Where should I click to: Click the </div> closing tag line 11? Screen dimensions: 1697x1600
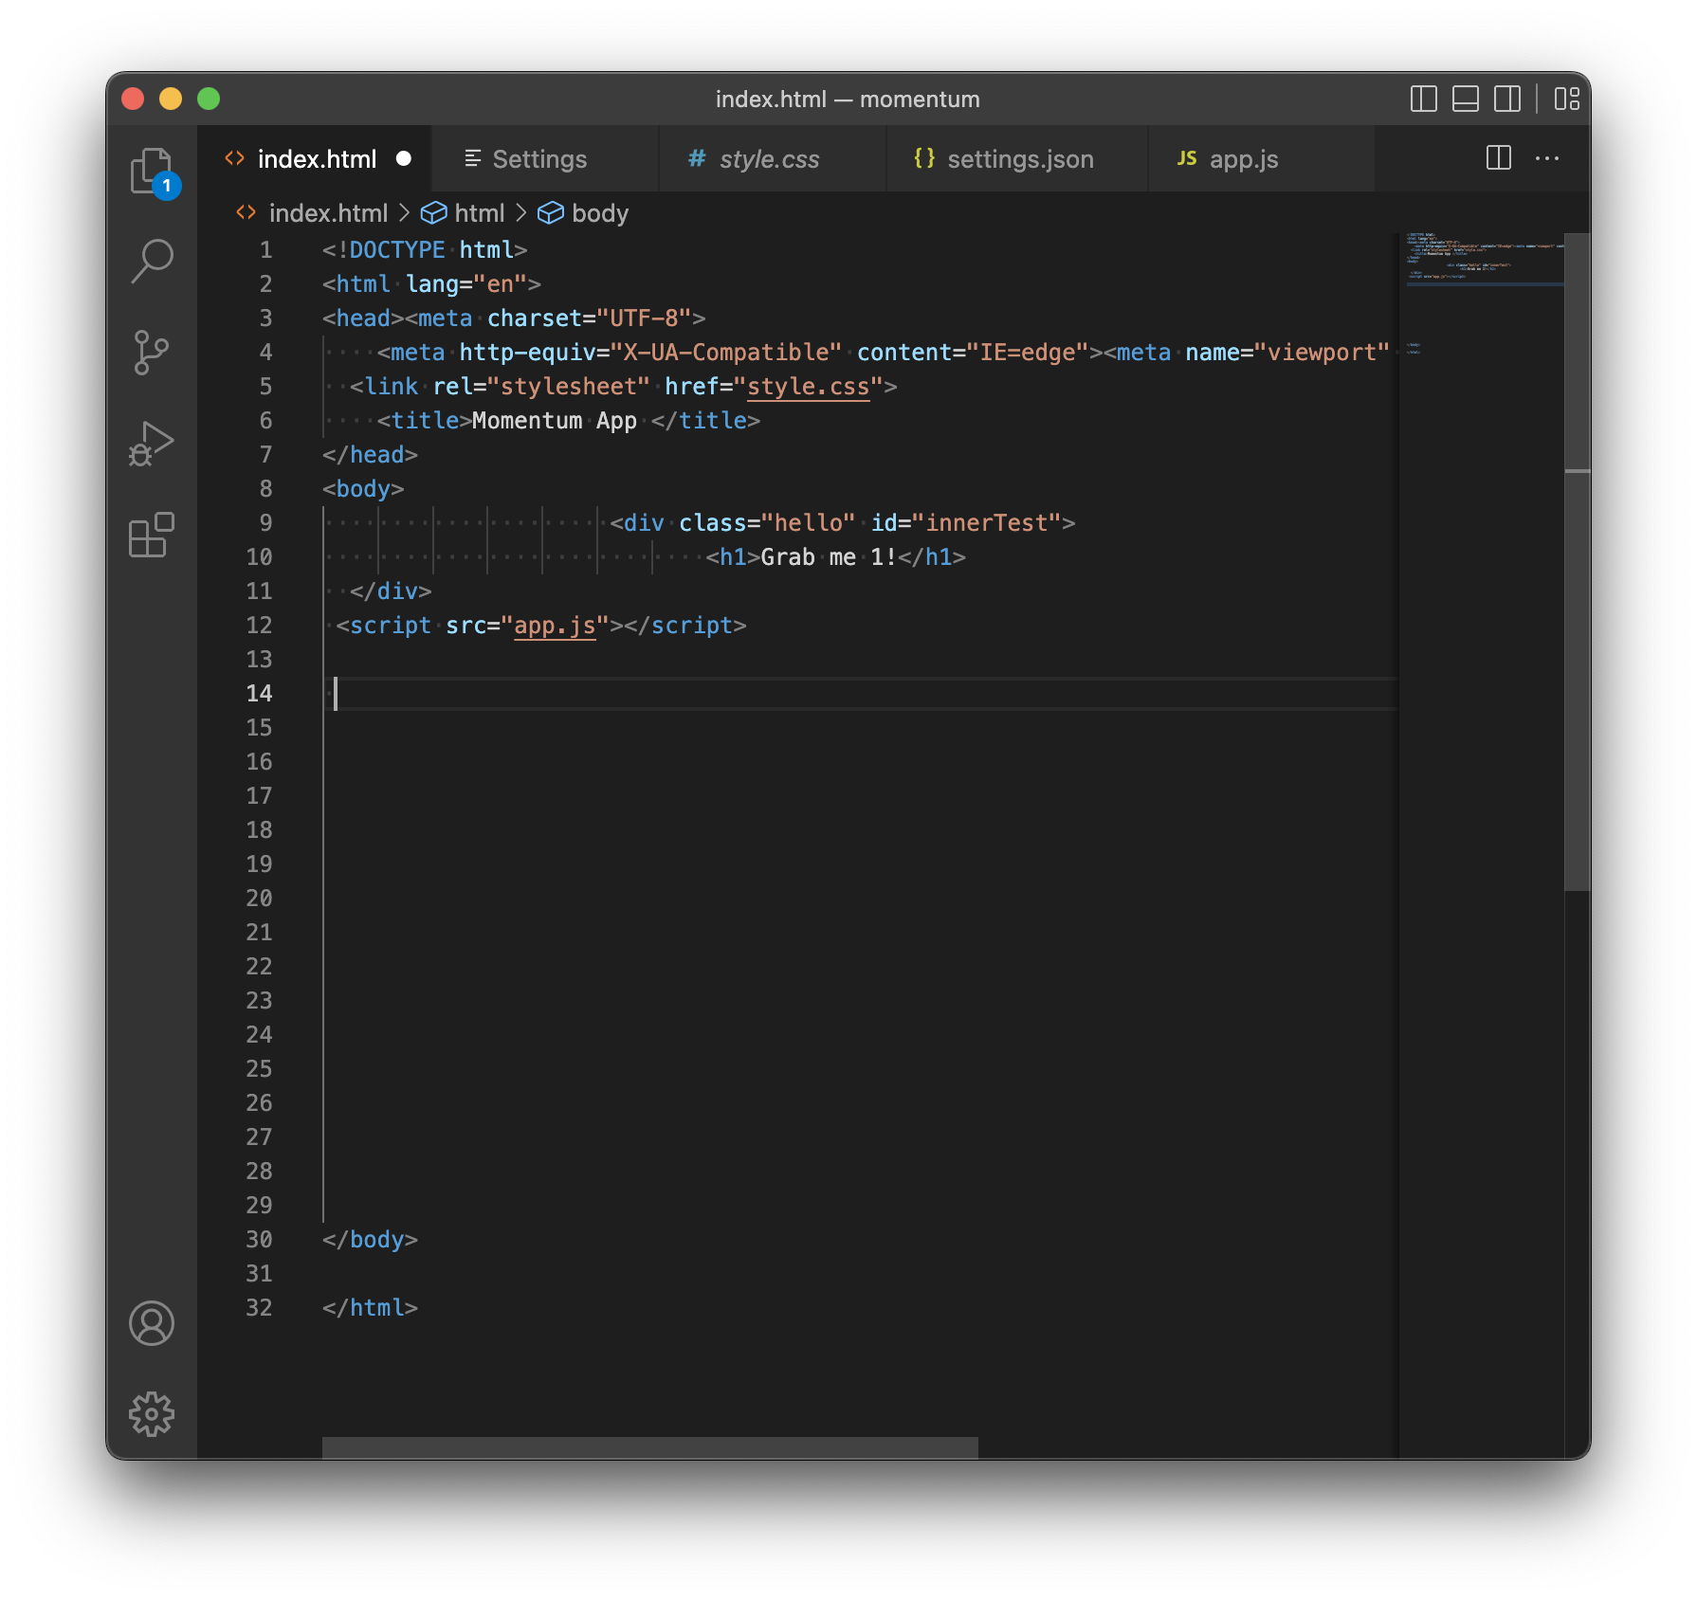pos(391,591)
